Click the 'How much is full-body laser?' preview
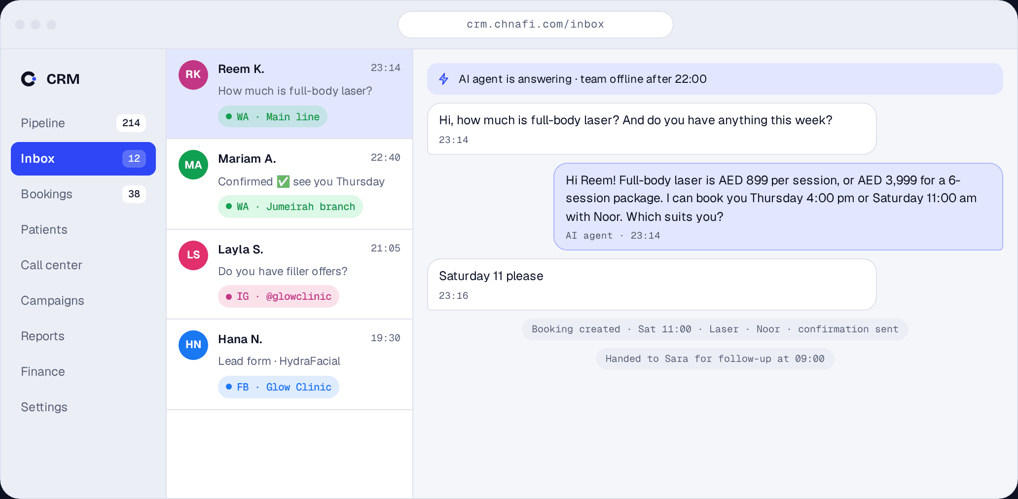Screen dimensions: 1018x499 [295, 91]
